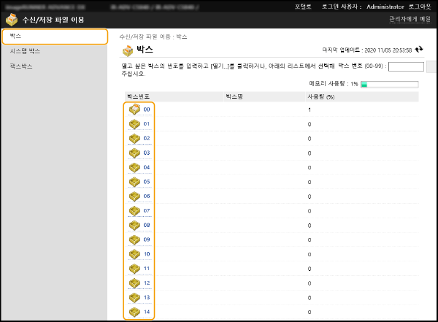Image resolution: width=438 pixels, height=322 pixels.
Task: Click the refresh icon beside the last-updated timestamp
Action: pyautogui.click(x=419, y=50)
